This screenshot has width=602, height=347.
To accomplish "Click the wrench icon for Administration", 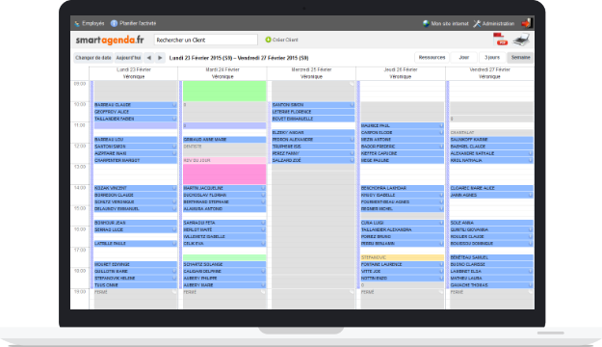I will point(477,24).
